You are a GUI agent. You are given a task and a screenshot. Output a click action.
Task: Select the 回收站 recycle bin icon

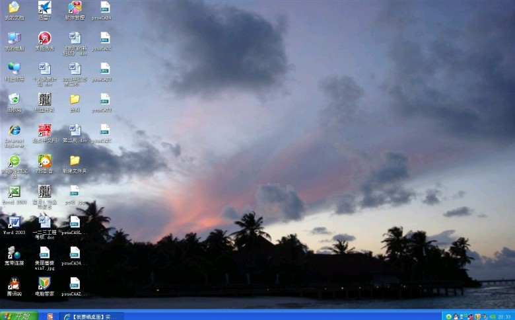pos(14,99)
